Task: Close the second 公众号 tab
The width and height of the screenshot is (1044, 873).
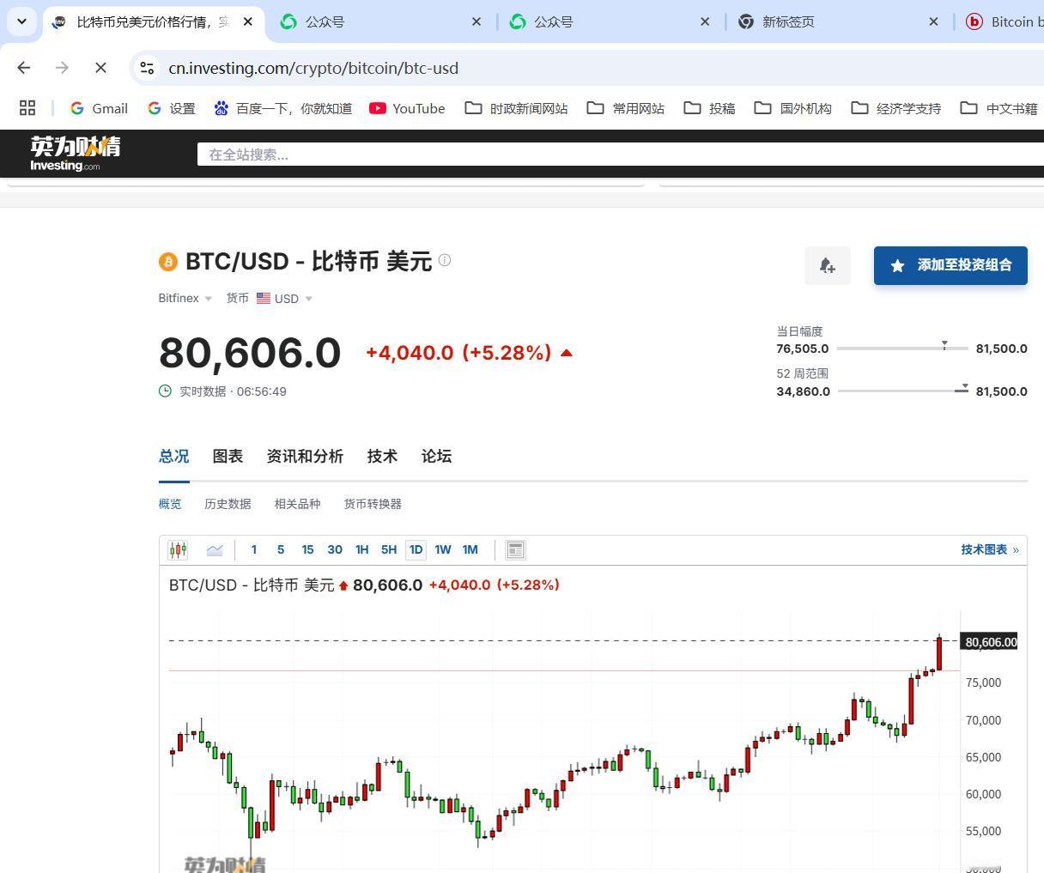Action: pos(705,21)
